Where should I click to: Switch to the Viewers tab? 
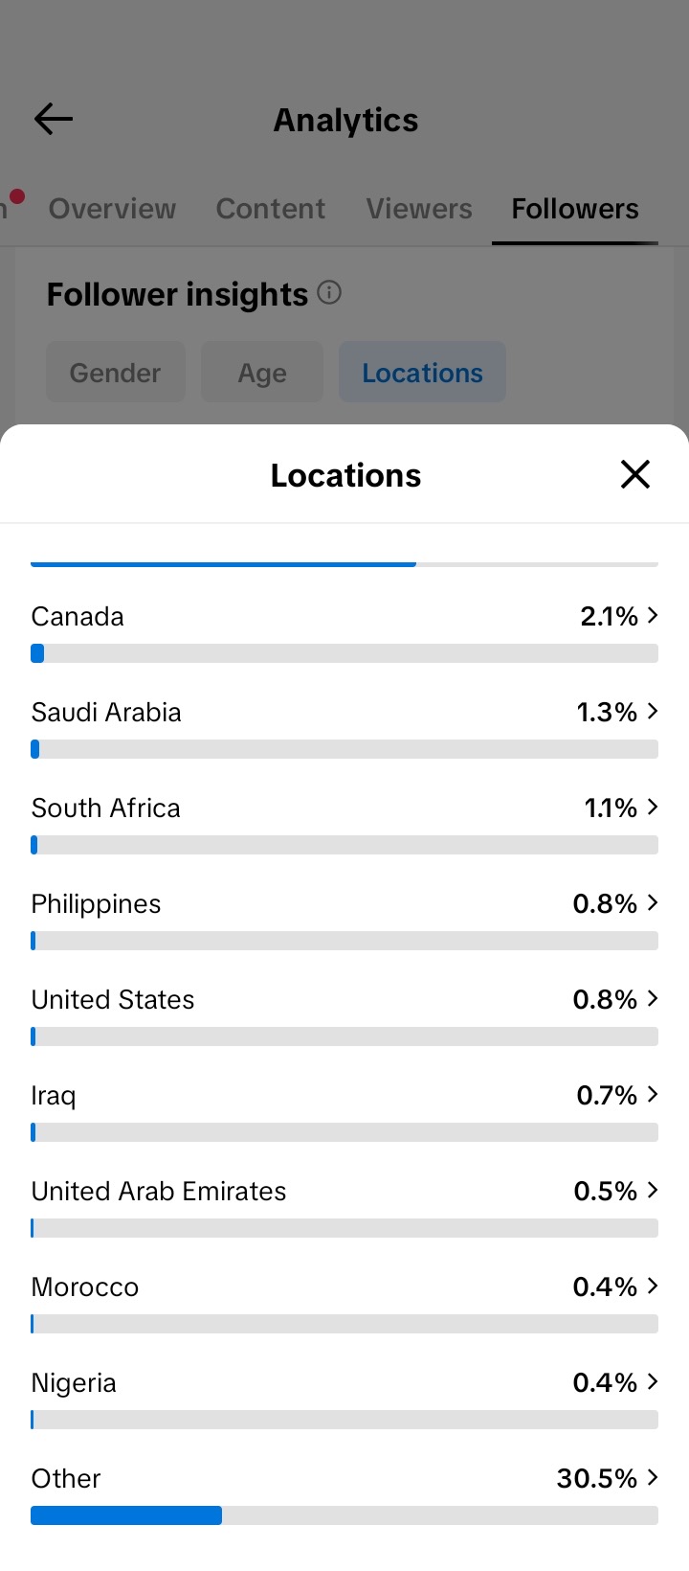coord(419,209)
